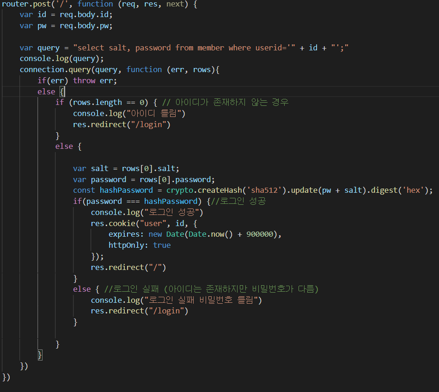The image size is (439, 392).
Task: Click the 'next' parameter in the router.post signature
Action: coord(175,4)
